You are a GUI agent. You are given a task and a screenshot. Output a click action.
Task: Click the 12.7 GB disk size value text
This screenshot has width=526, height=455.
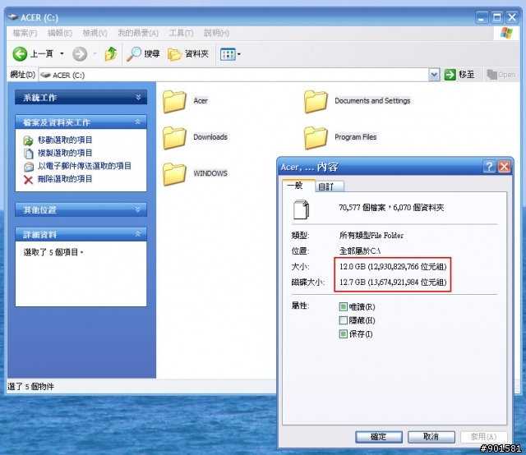(x=393, y=282)
